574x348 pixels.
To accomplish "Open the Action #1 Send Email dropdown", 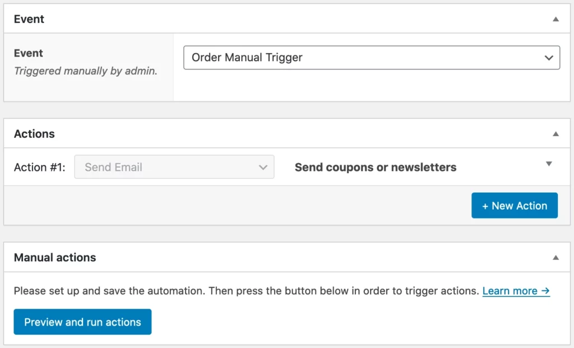I will (x=174, y=166).
